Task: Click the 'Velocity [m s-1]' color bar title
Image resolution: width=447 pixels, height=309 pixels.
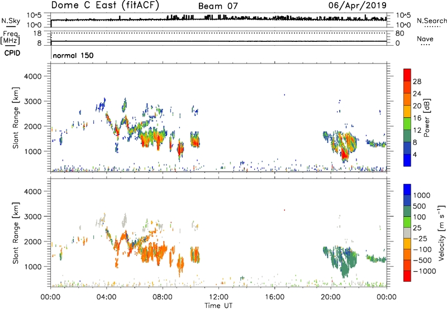Action: click(441, 233)
